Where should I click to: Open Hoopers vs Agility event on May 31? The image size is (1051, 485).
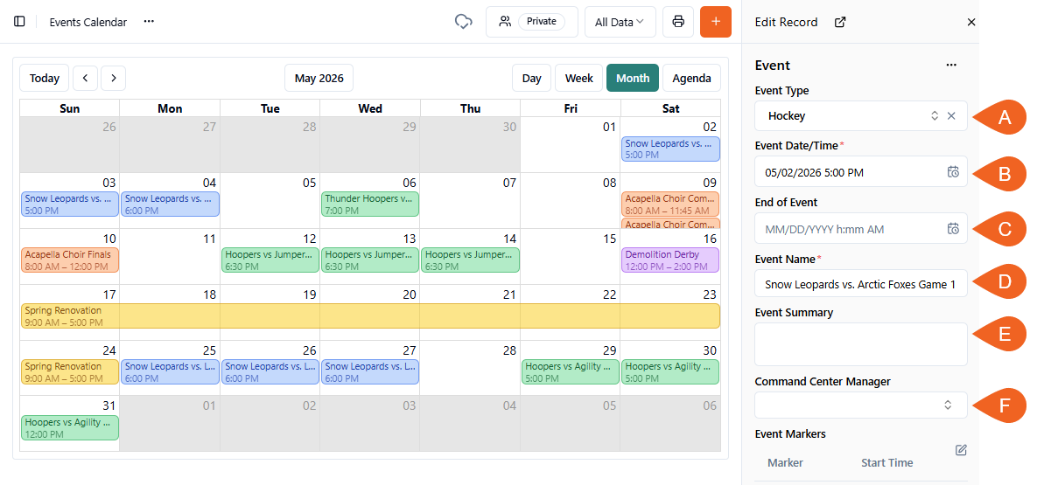tap(70, 428)
